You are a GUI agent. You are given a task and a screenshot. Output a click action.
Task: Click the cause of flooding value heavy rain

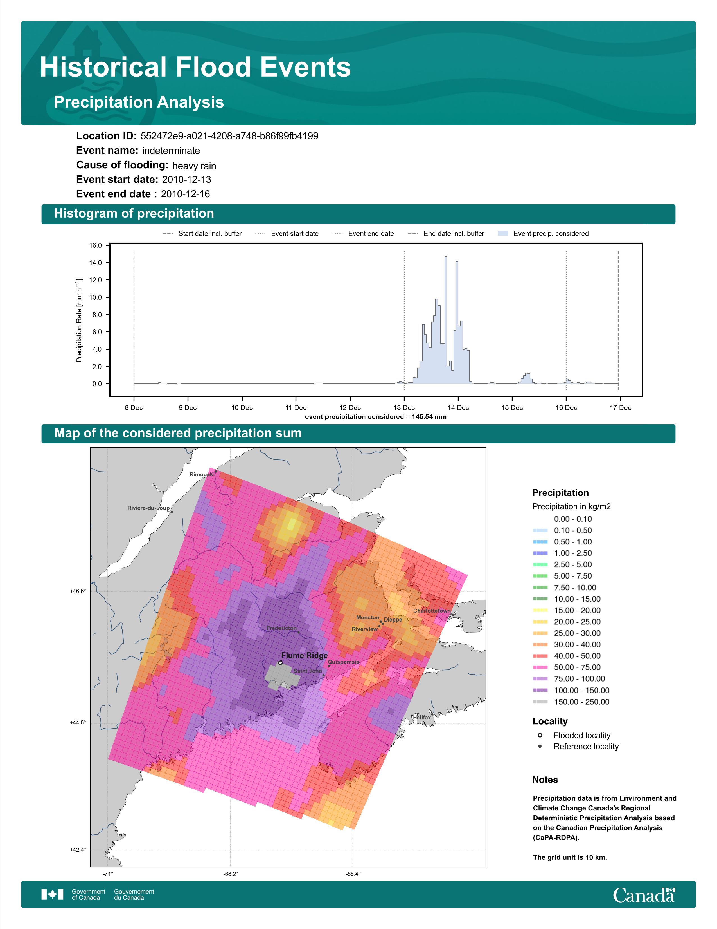[x=194, y=166]
